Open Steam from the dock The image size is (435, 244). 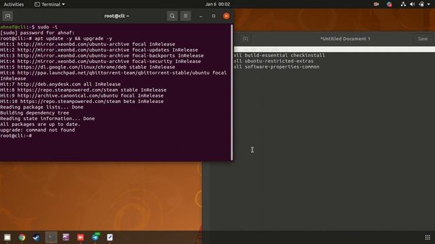tap(36, 237)
